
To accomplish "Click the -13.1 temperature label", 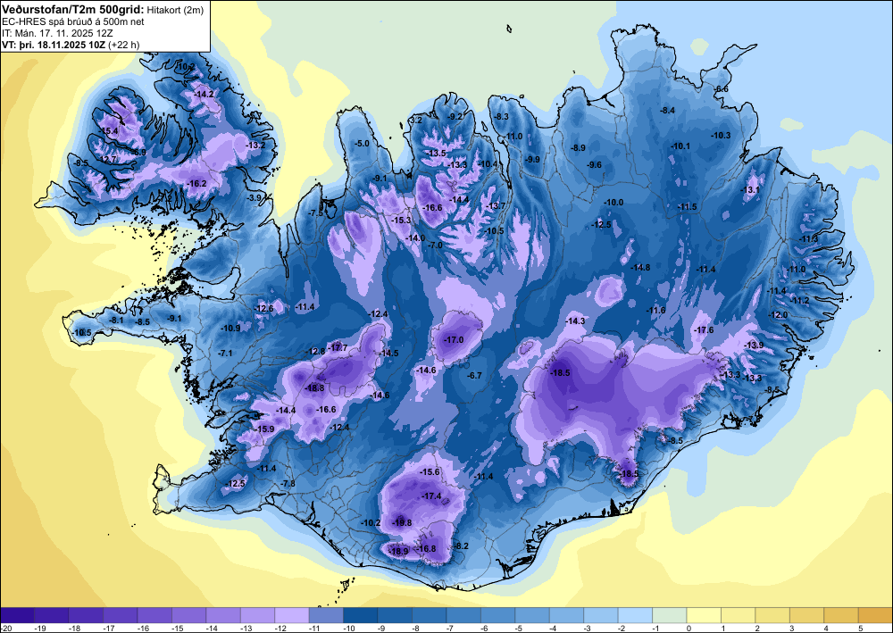I will pos(750,189).
